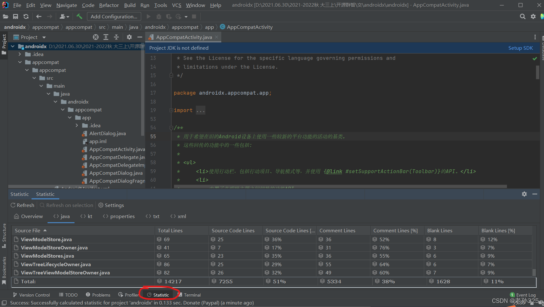Screen dimensions: 544x307
Task: Open the Version Control tool window
Action: click(31, 295)
